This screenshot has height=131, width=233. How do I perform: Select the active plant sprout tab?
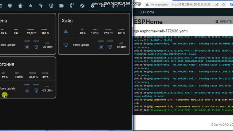coord(92,6)
